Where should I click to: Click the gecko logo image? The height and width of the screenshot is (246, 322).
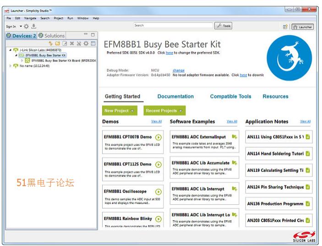click(x=289, y=58)
